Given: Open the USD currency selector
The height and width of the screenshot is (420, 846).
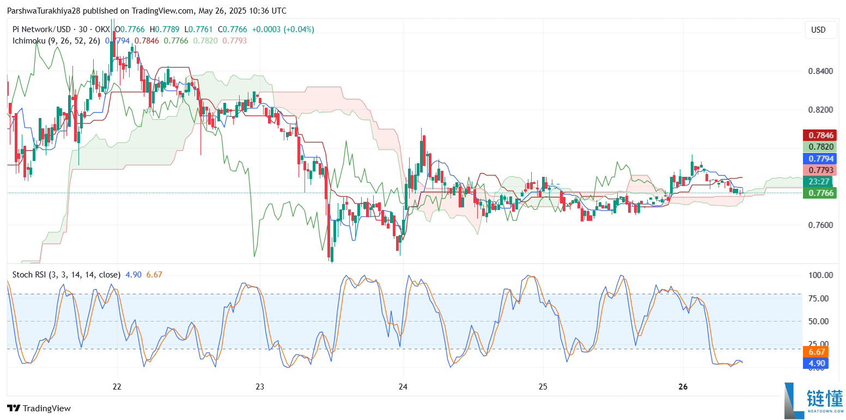Looking at the screenshot, I should (x=820, y=30).
